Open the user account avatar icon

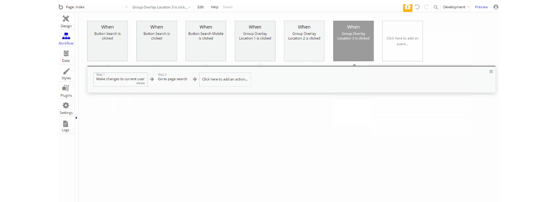click(x=496, y=7)
